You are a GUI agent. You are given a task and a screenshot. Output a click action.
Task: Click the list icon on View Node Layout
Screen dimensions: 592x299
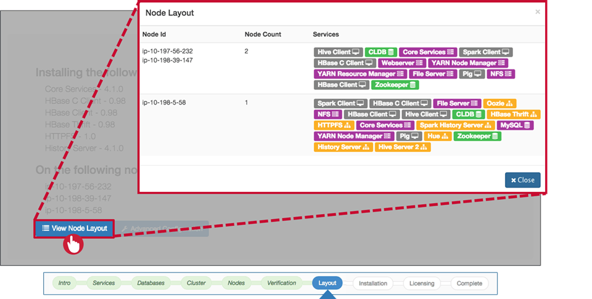coord(46,228)
